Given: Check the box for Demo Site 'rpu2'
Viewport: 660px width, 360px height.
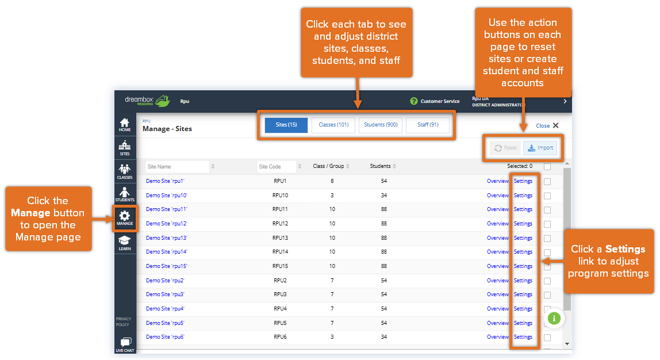Looking at the screenshot, I should point(547,281).
